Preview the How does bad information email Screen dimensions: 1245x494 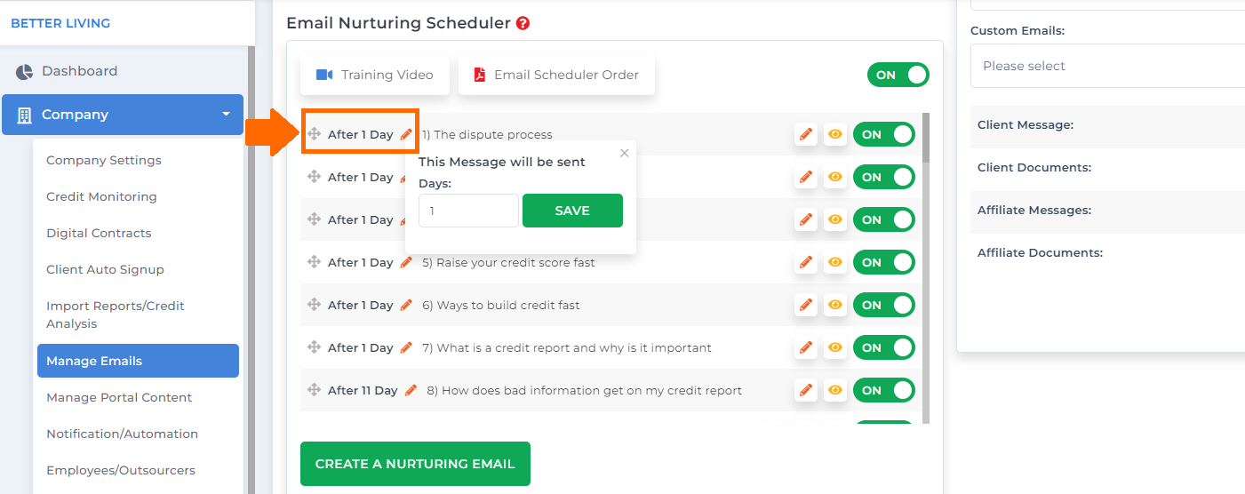(834, 390)
